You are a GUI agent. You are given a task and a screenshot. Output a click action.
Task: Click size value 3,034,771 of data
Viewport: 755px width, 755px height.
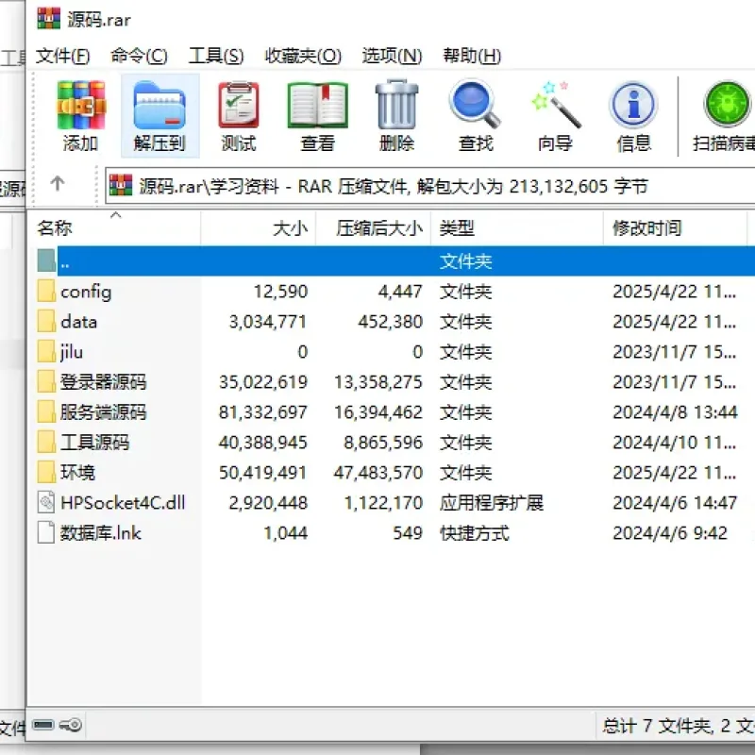coord(268,322)
